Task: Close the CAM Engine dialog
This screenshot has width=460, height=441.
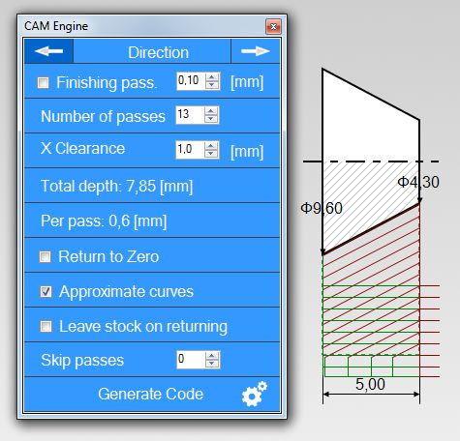Action: (273, 26)
